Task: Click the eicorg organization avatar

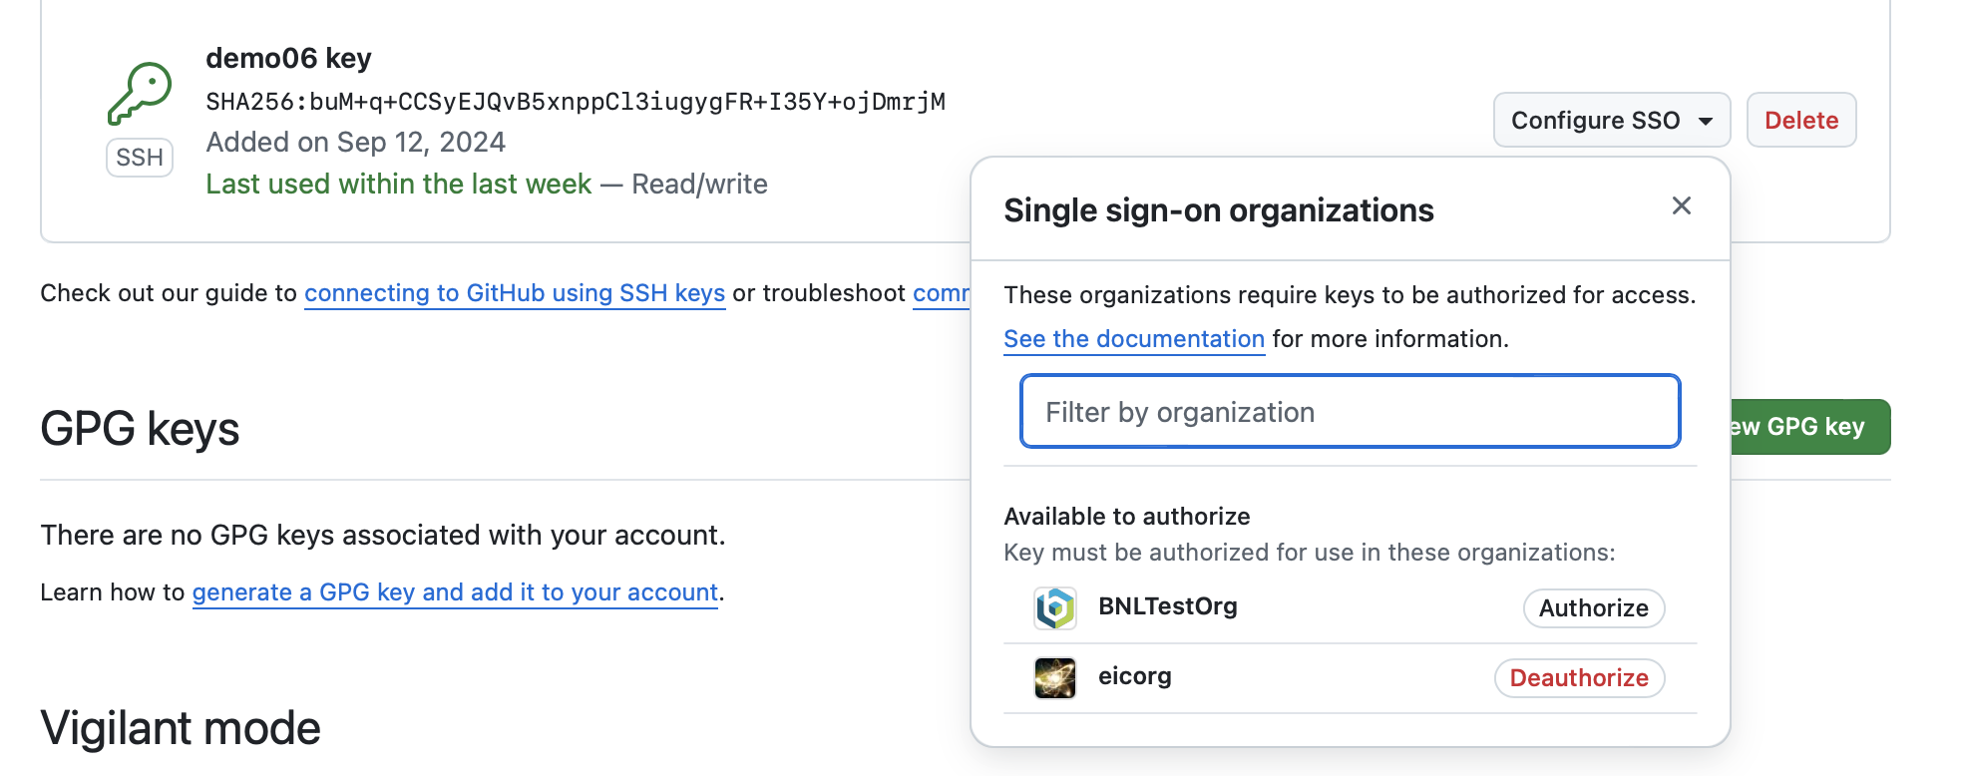Action: (x=1055, y=677)
